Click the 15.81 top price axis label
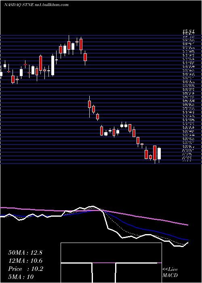Screen dimensions: 202x283 pos(189,32)
